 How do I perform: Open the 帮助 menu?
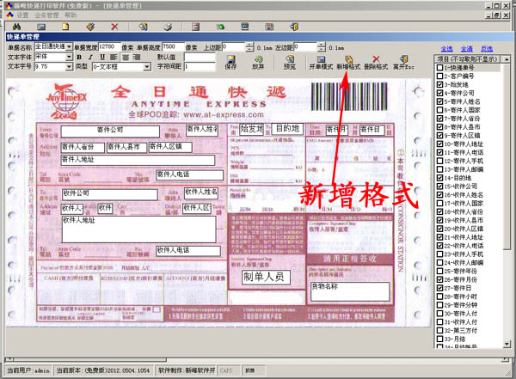pos(71,15)
